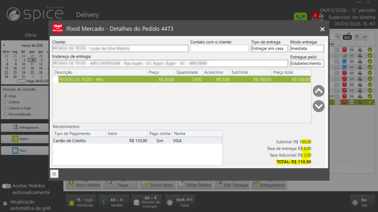Click check mark in highlighted green grid row
The width and height of the screenshot is (378, 212).
[x=370, y=102]
